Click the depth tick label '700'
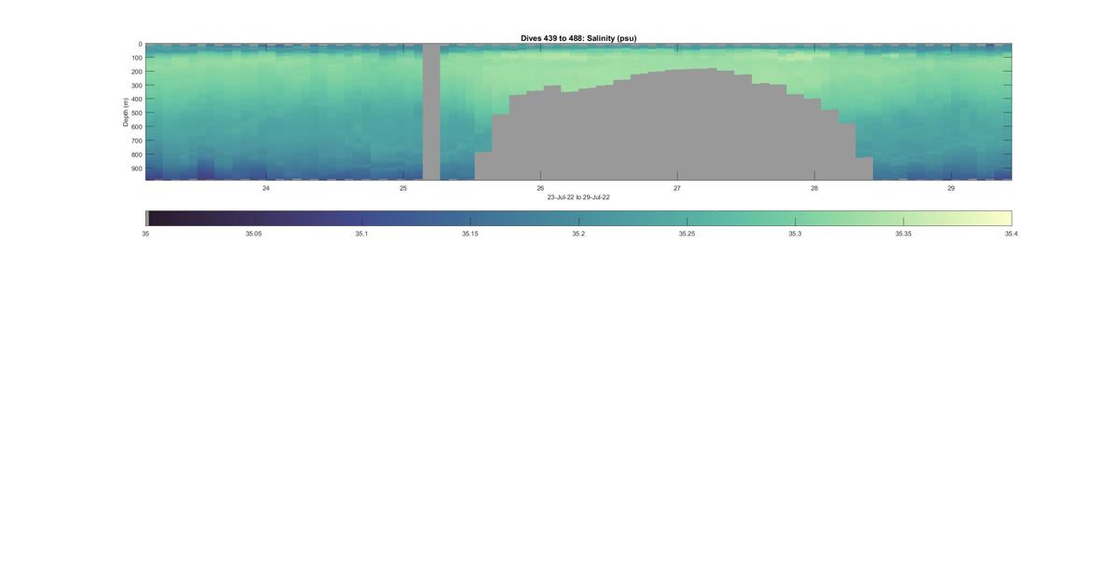 (136, 141)
